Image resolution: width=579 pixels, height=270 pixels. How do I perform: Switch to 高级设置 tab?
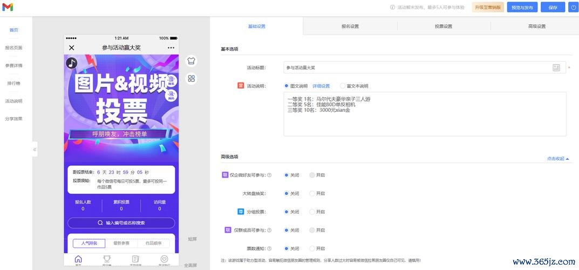536,26
